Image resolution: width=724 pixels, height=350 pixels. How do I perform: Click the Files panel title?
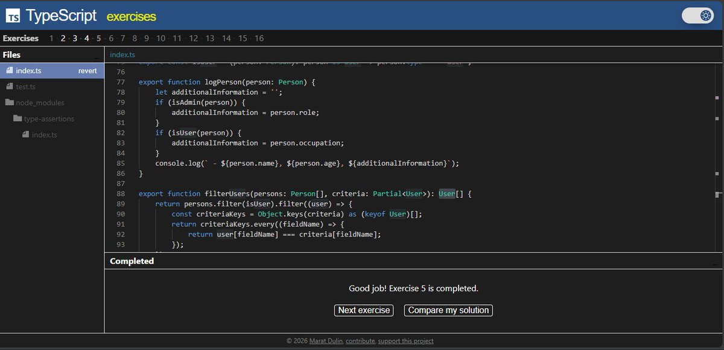pos(11,55)
